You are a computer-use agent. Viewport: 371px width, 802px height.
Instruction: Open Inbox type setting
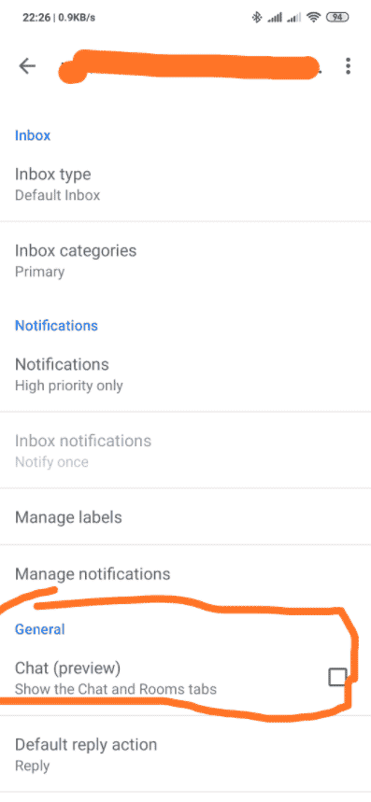pyautogui.click(x=185, y=183)
